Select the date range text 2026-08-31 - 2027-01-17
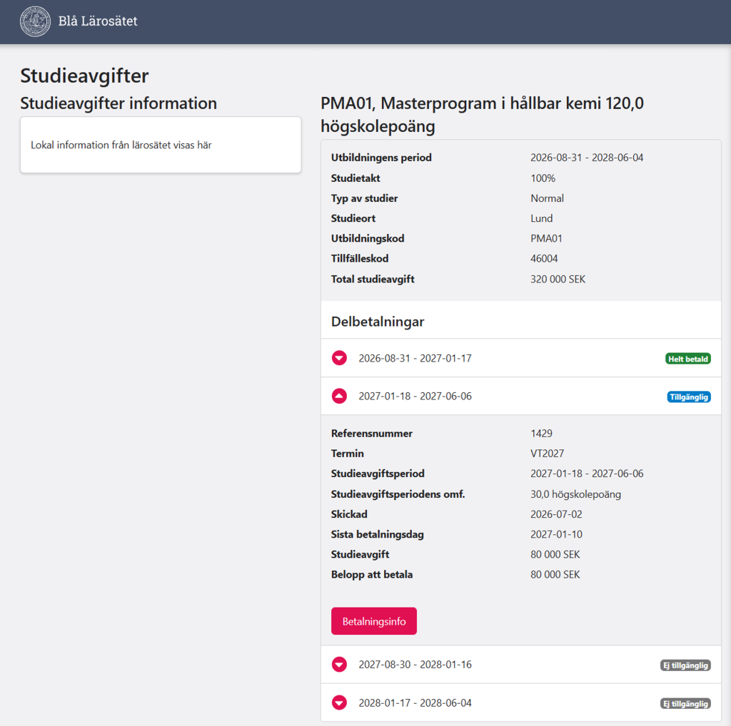731x726 pixels. (415, 358)
